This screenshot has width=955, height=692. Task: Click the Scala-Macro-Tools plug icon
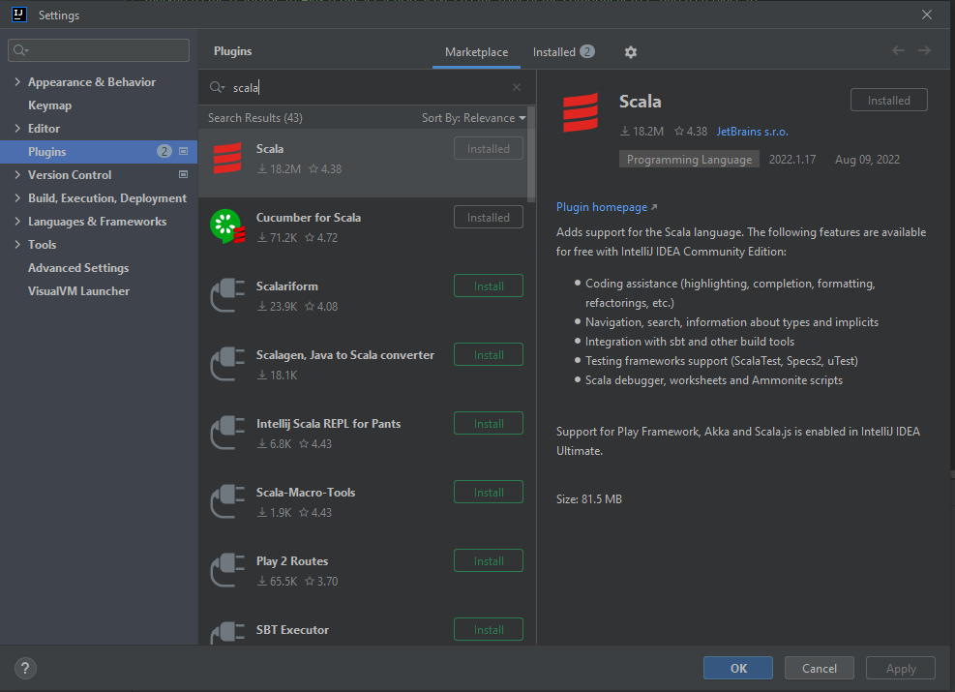(227, 501)
